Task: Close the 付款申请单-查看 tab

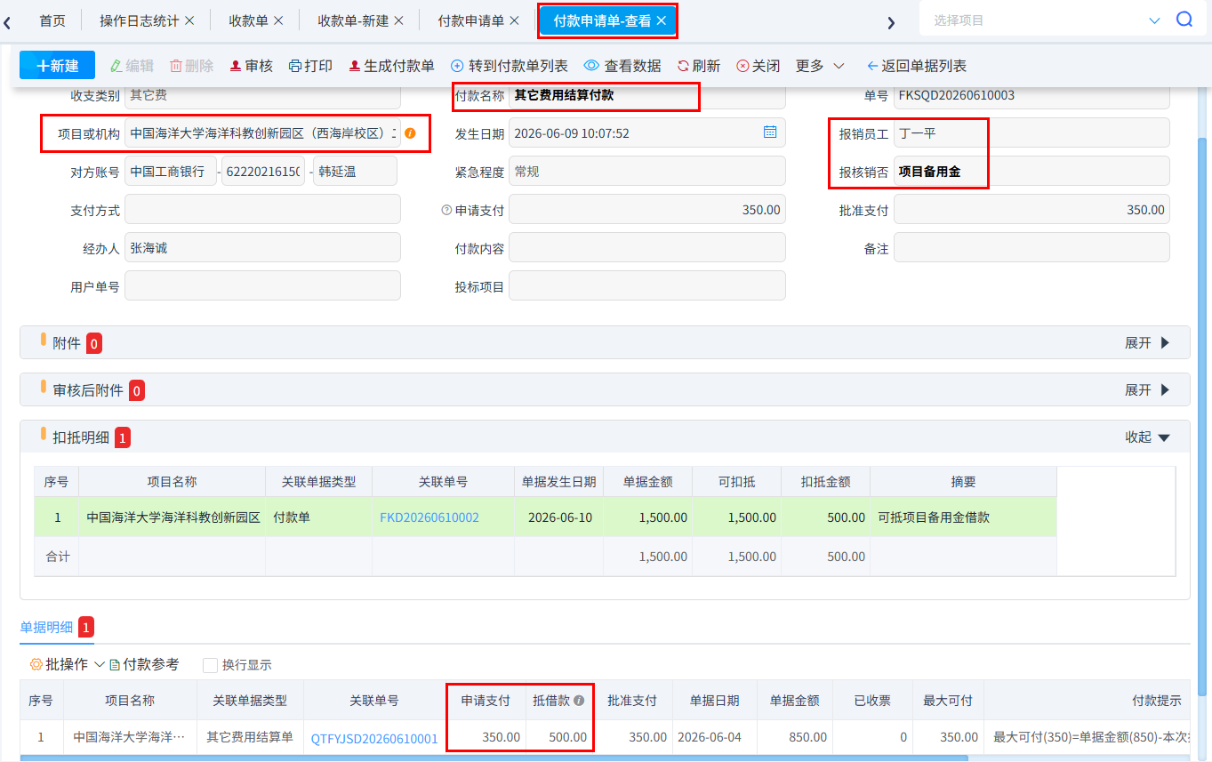Action: click(661, 20)
